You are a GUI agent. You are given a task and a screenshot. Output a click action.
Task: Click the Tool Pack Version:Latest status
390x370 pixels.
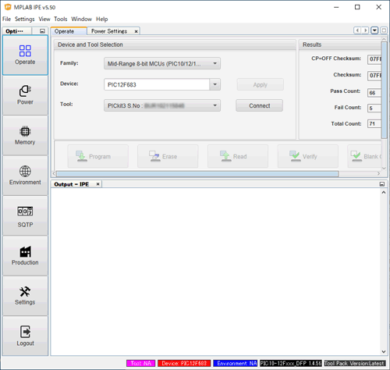pos(355,363)
